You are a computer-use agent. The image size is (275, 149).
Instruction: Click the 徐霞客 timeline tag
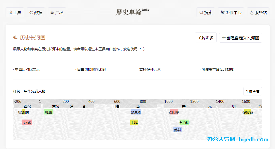(248, 112)
